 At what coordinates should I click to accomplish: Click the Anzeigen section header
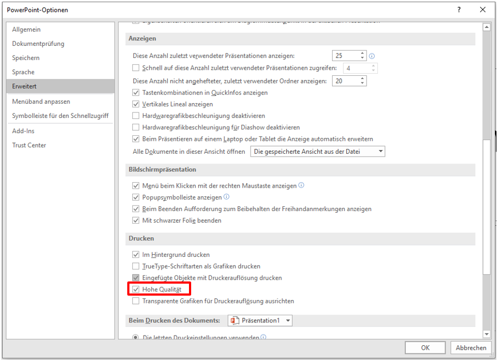[300, 39]
